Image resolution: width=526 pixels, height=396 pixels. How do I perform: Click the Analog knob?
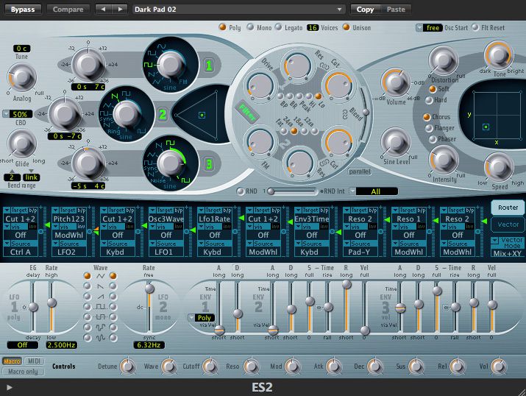coord(22,77)
